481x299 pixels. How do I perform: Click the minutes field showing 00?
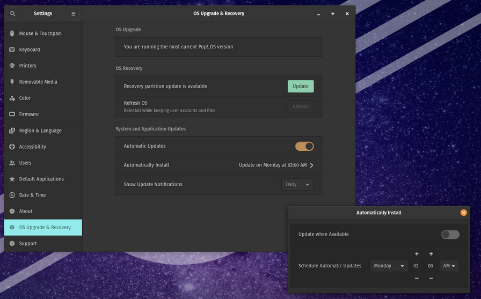point(431,266)
